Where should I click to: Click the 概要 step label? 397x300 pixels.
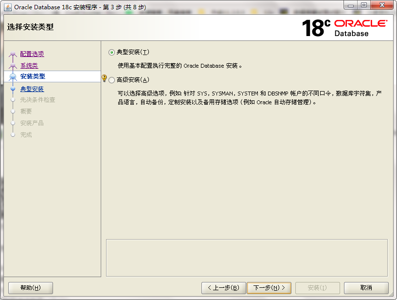(26, 111)
